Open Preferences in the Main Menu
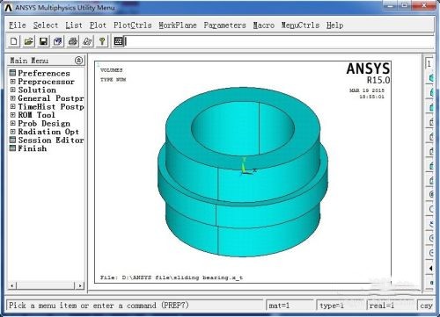 pos(44,73)
